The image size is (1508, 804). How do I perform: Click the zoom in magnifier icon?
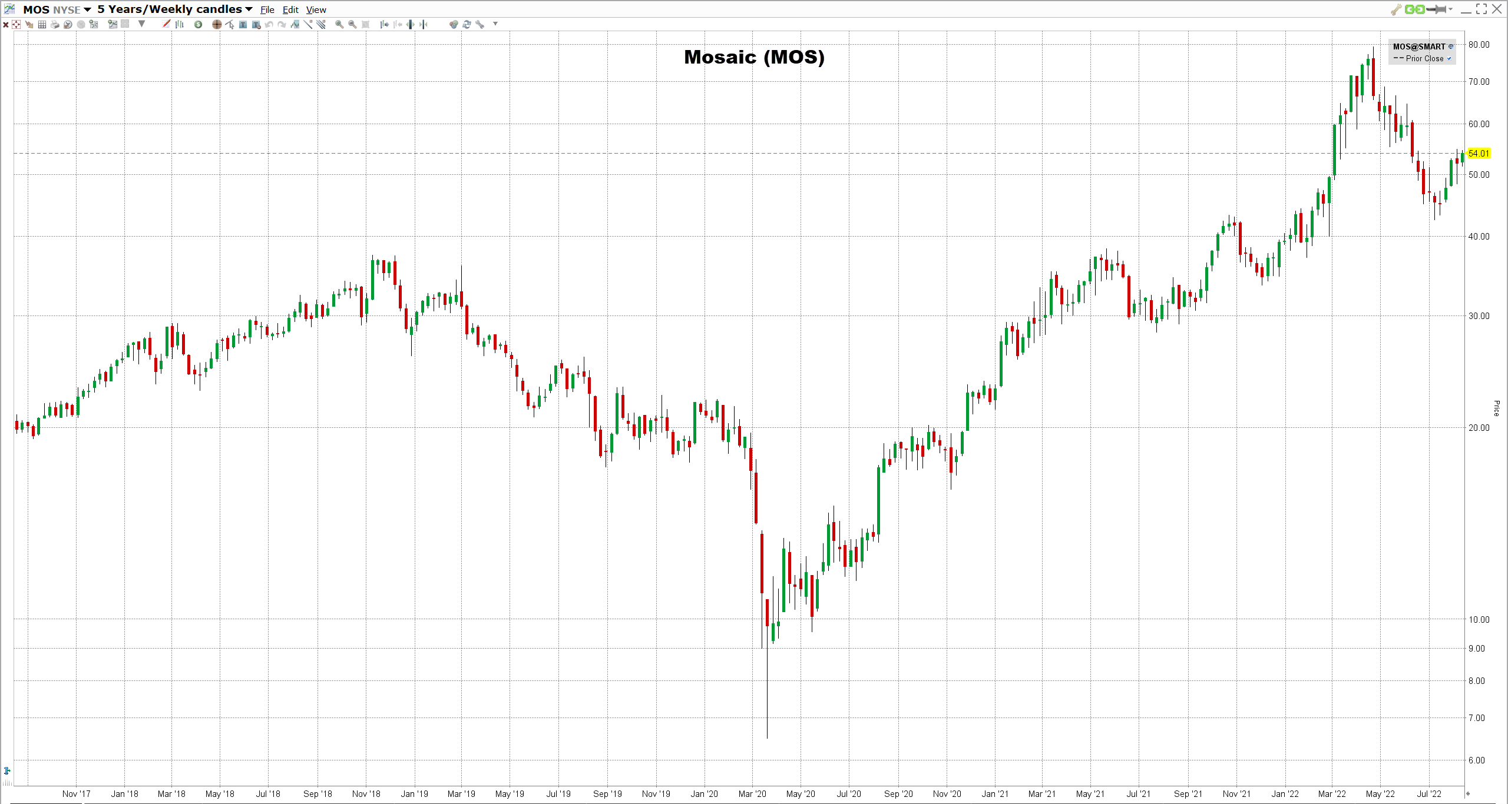[339, 24]
